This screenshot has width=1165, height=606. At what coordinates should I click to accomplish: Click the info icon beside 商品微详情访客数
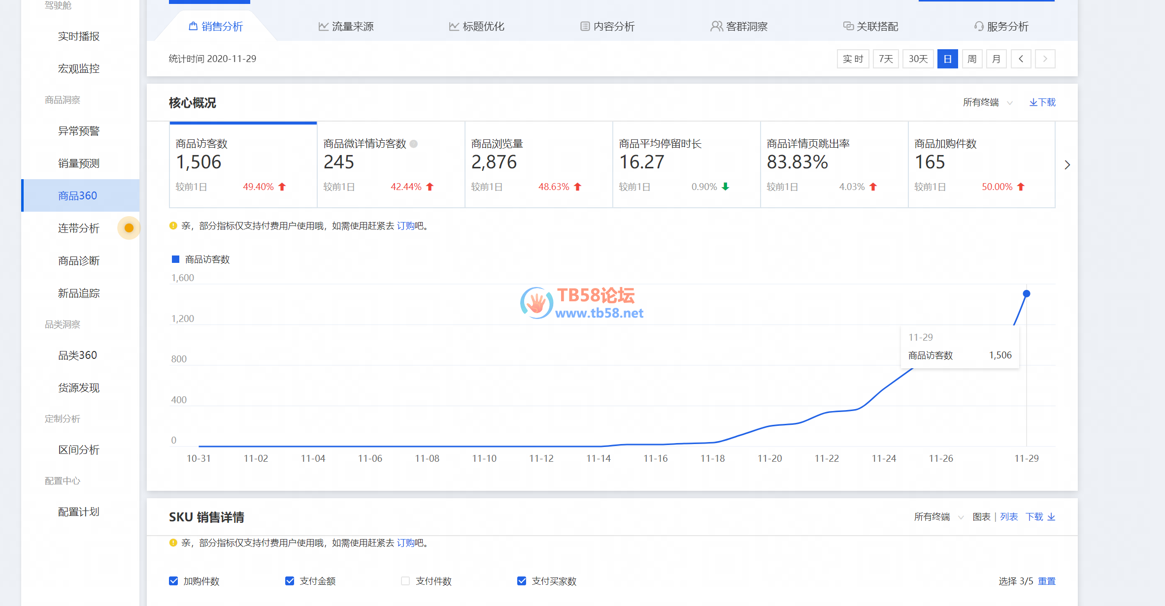[x=414, y=144]
